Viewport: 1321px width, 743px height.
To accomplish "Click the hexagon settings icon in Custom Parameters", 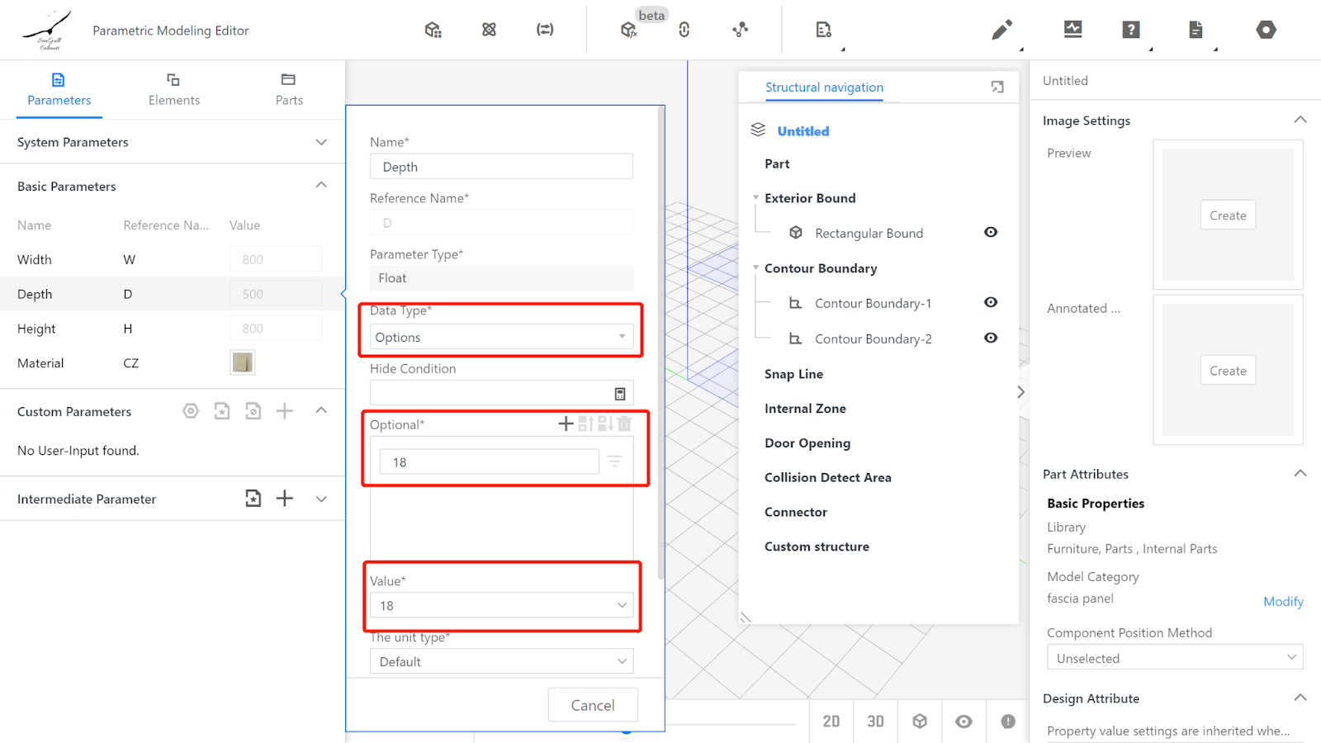I will [x=191, y=411].
